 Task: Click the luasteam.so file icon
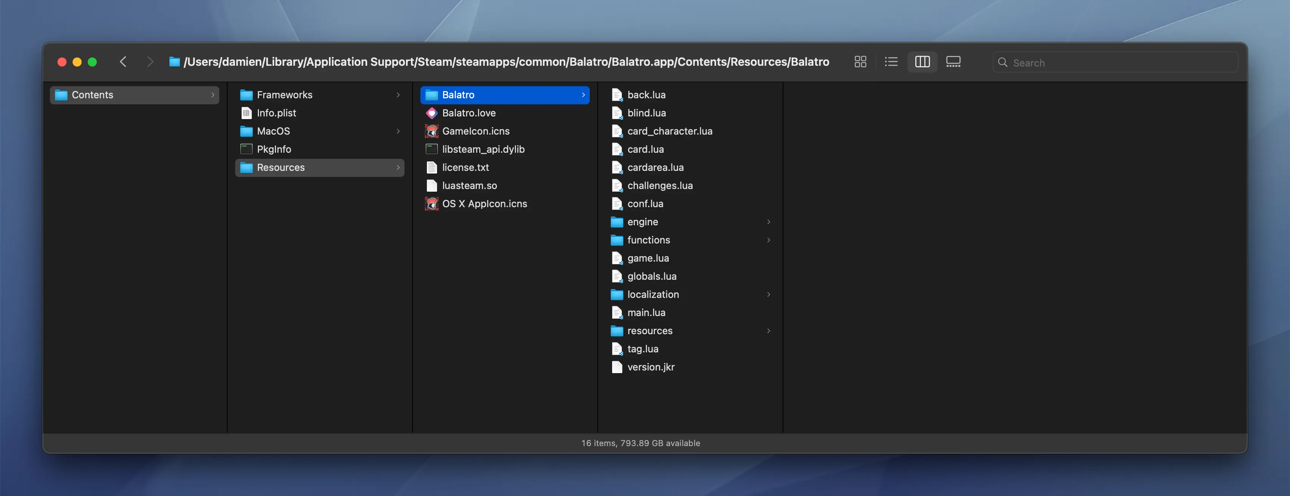point(431,186)
